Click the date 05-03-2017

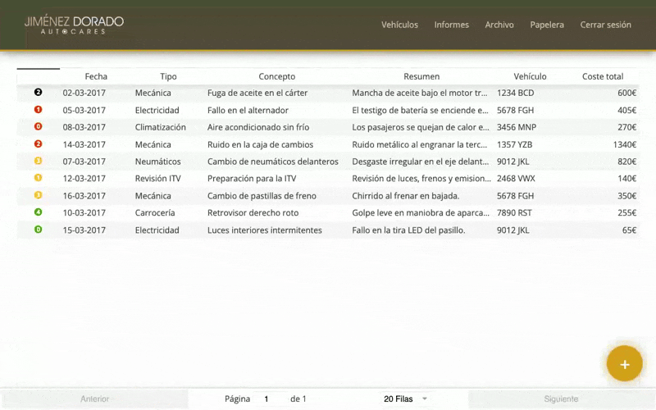pyautogui.click(x=84, y=111)
